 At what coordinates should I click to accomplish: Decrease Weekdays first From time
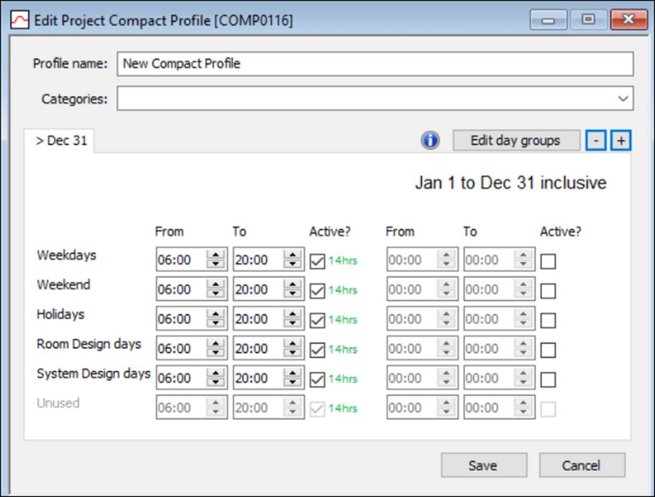tap(216, 263)
